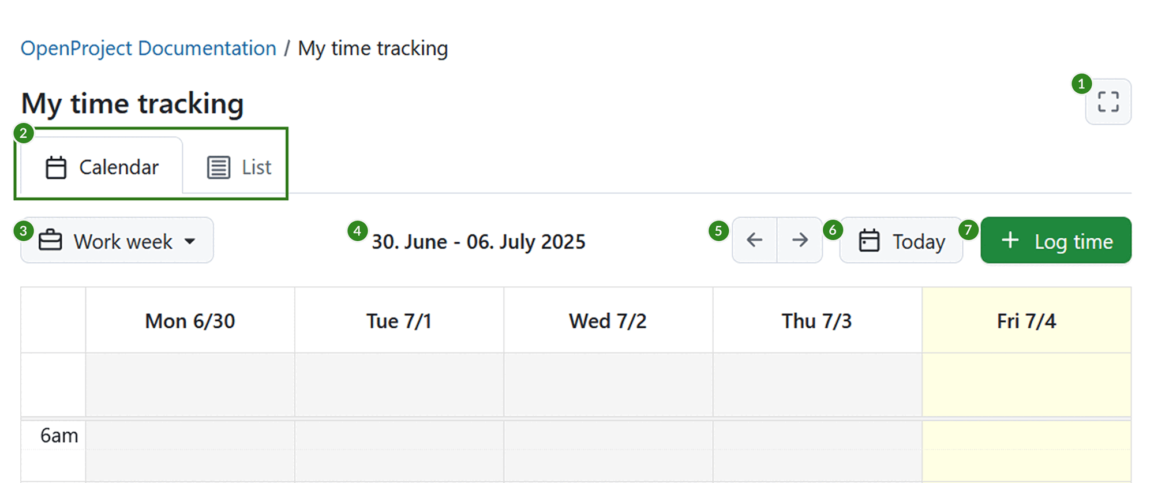Image resolution: width=1154 pixels, height=483 pixels.
Task: Click the calendar icon on the Calendar tab
Action: click(56, 167)
